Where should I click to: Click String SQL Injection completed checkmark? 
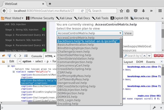click(44, 50)
